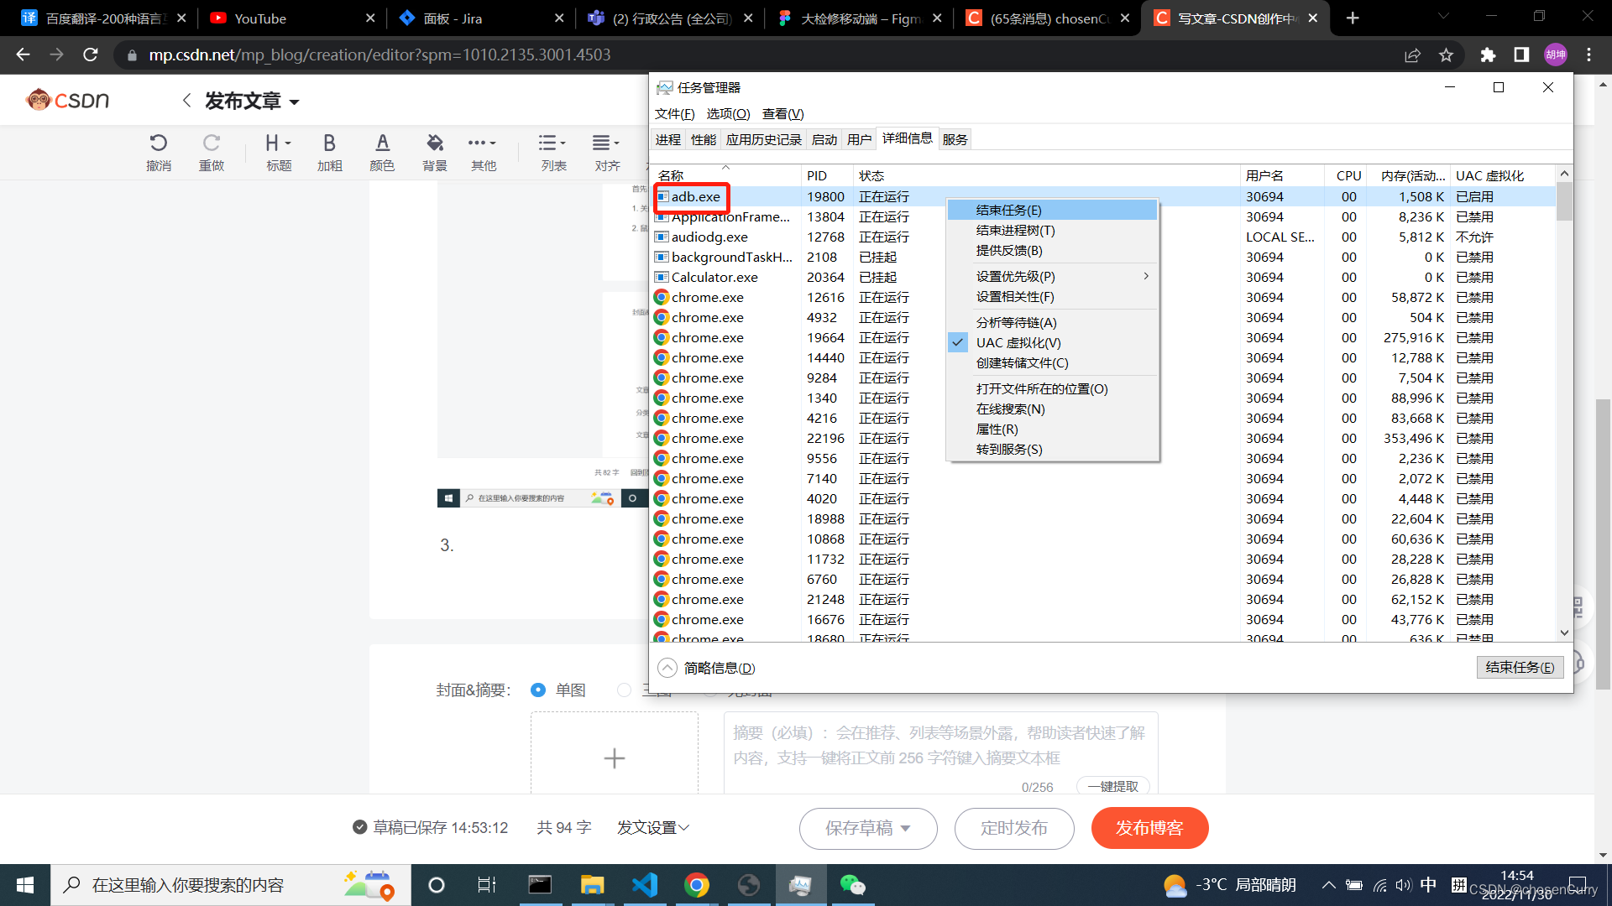Open the 保存草稿 dropdown arrow
This screenshot has width=1612, height=906.
(x=906, y=829)
